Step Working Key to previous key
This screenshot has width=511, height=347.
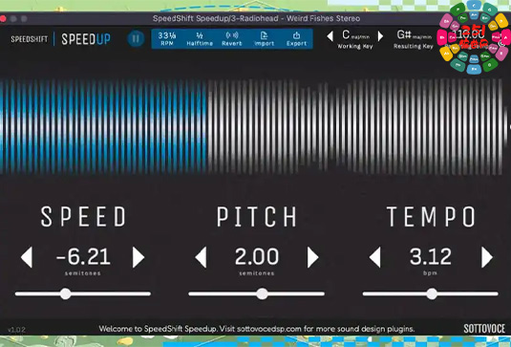330,36
